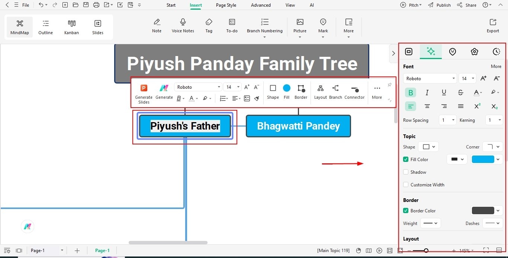508x258 pixels.
Task: Open border Dashes dropdown
Action: 493,223
